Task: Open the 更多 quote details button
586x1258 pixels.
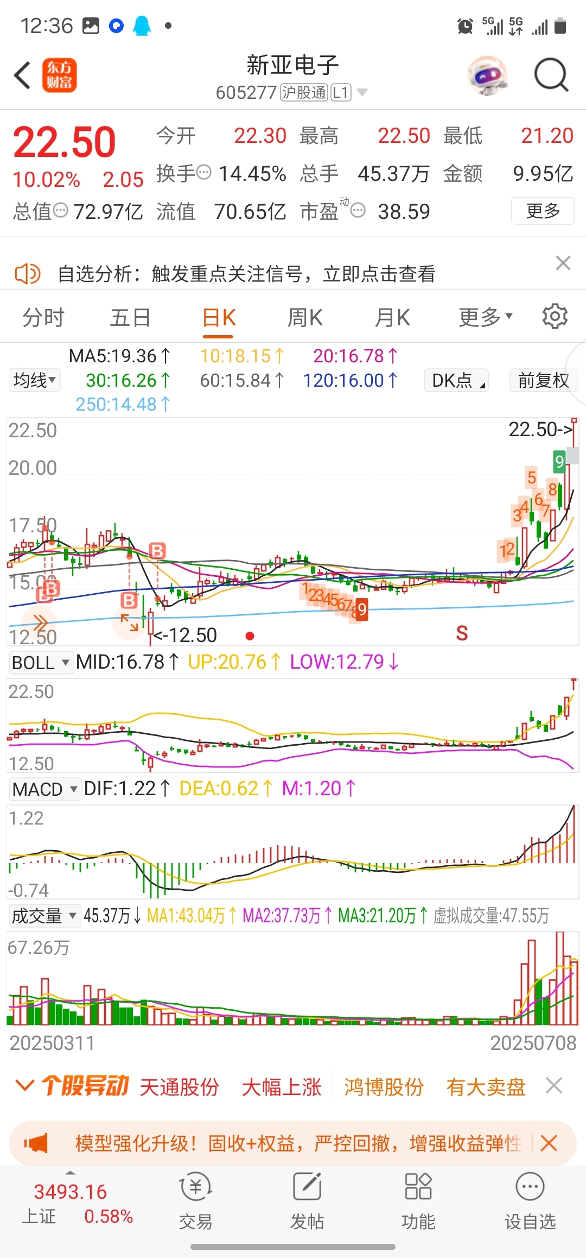Action: pos(543,211)
